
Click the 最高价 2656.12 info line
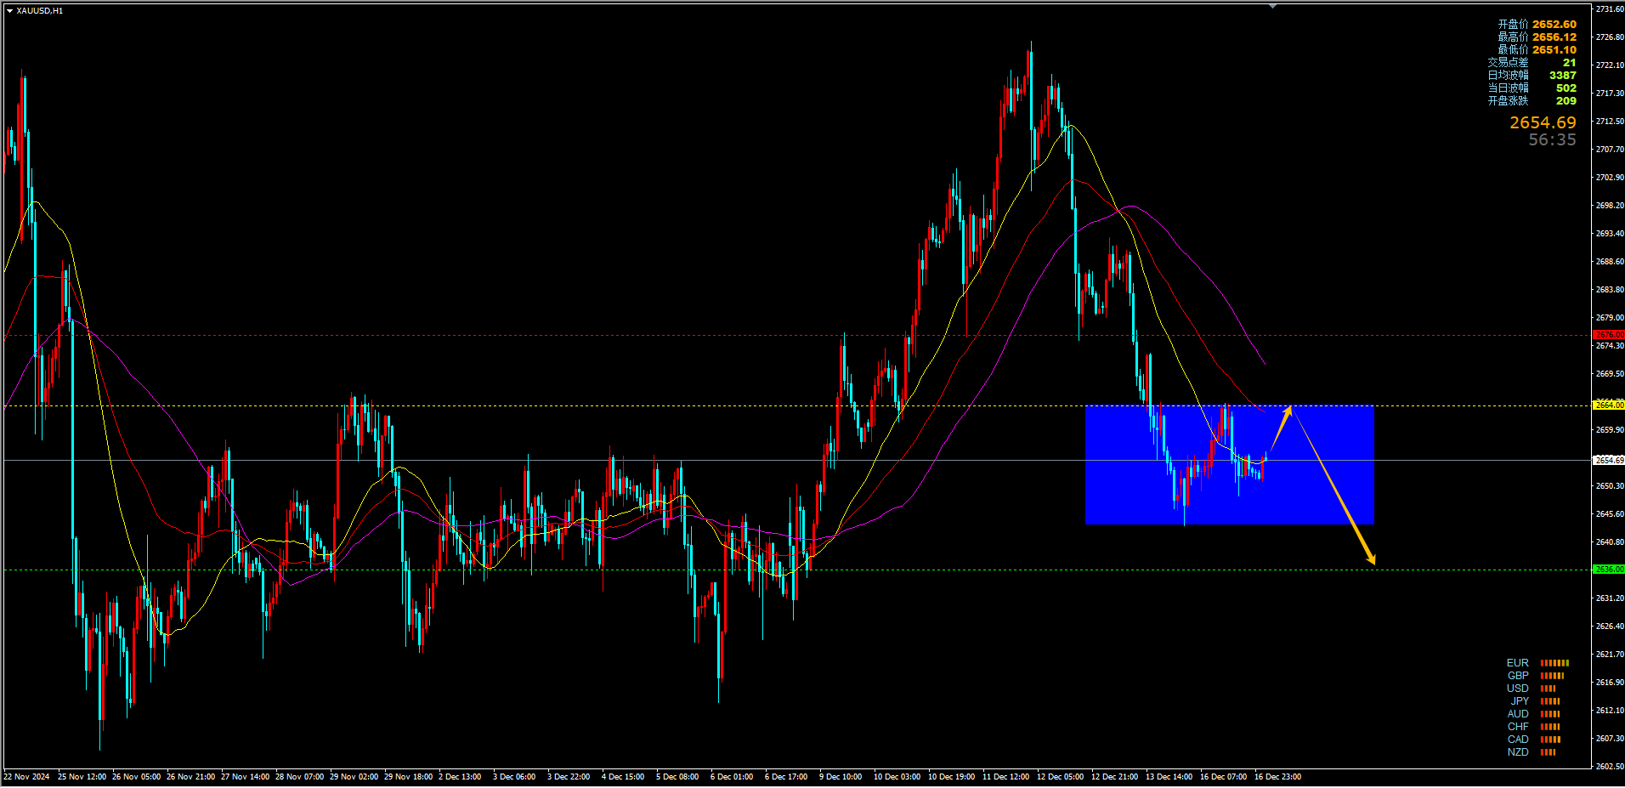pos(1537,37)
